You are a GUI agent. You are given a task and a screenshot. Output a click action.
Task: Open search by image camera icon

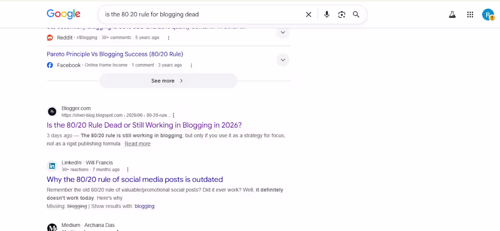point(341,15)
